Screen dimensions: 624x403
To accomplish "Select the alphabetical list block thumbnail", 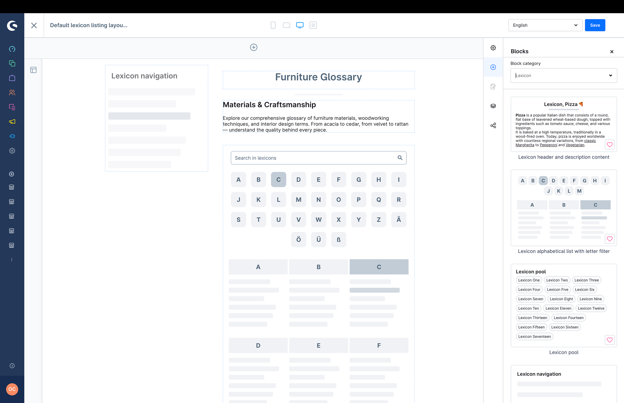I will [564, 208].
